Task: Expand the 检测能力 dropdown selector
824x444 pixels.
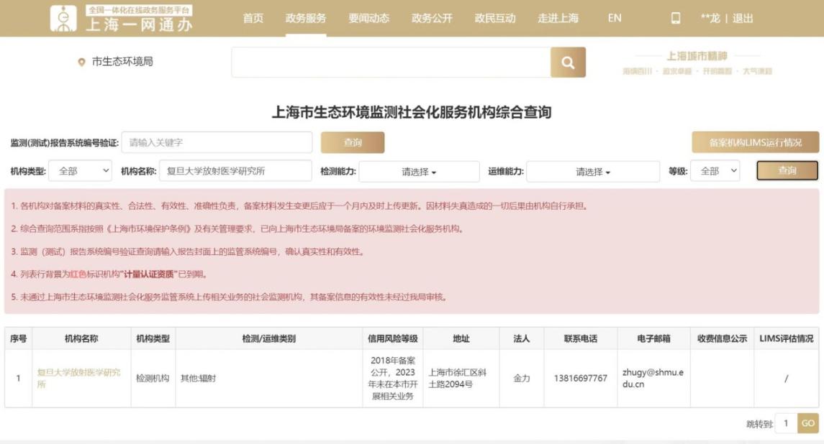Action: click(419, 172)
